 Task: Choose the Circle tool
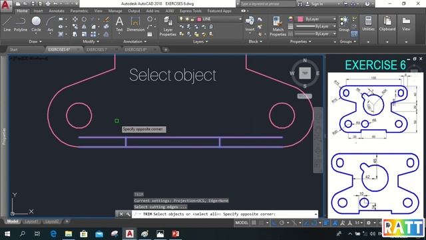click(x=36, y=24)
